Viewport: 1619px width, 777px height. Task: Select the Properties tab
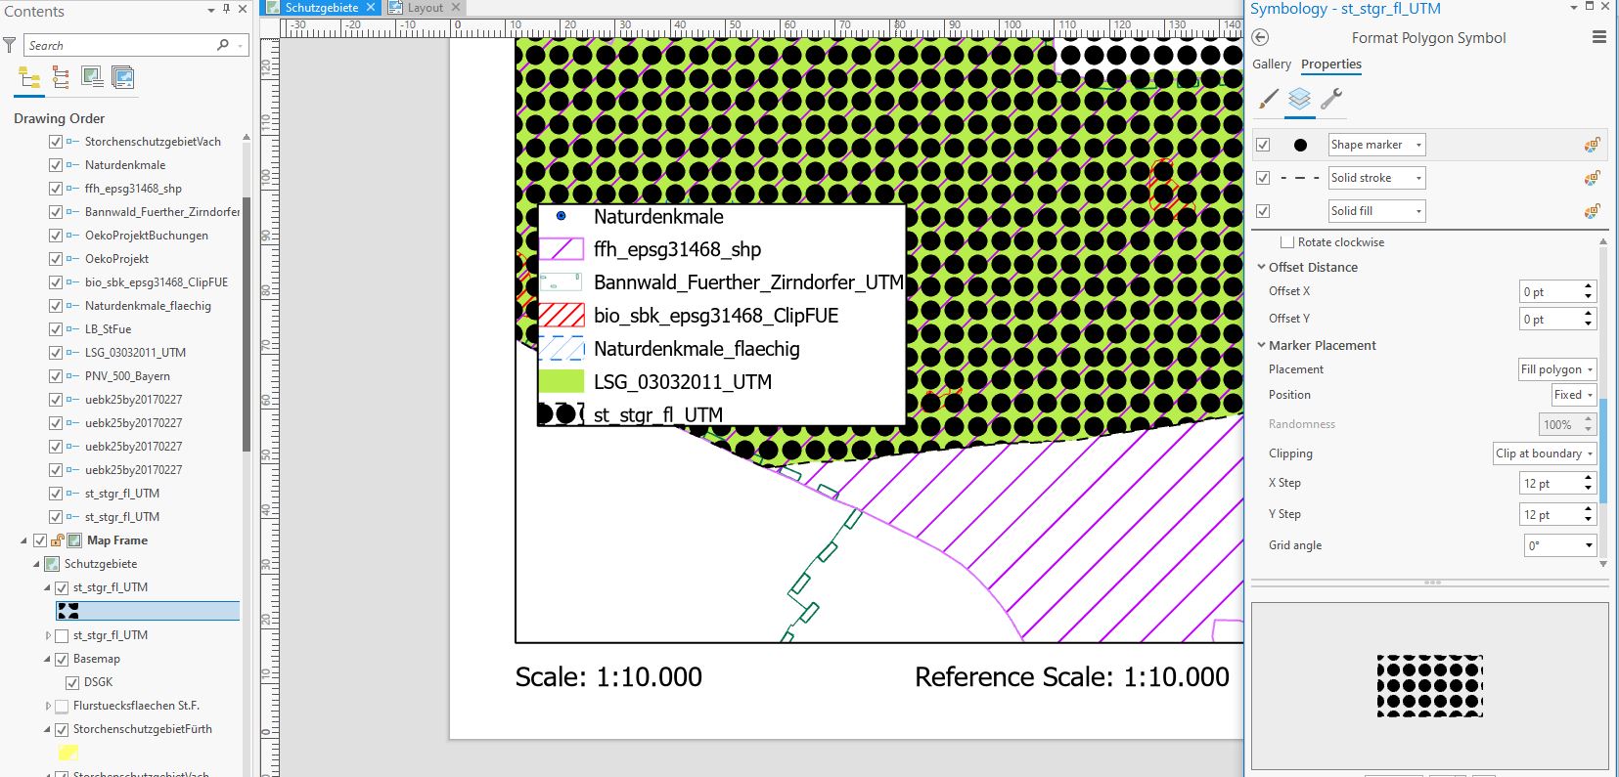(1331, 64)
